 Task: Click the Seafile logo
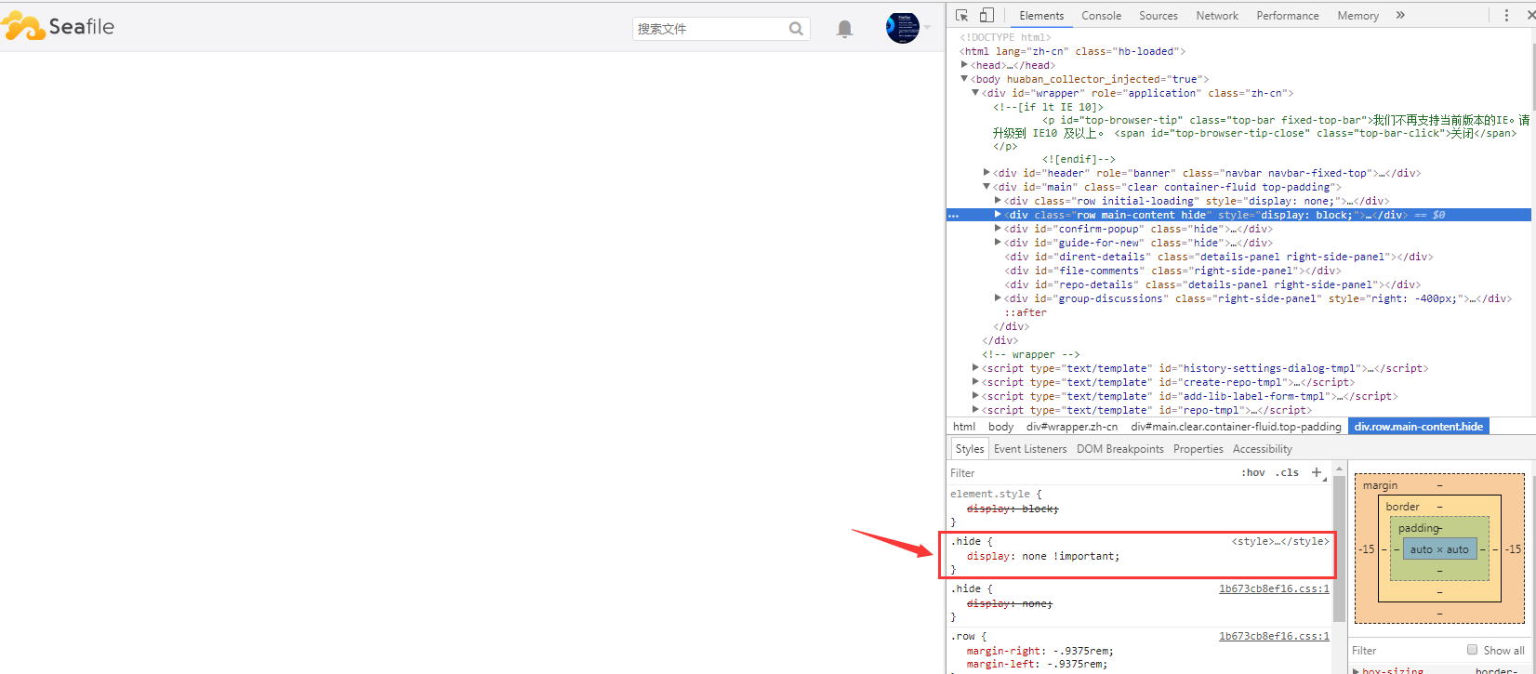click(x=58, y=27)
